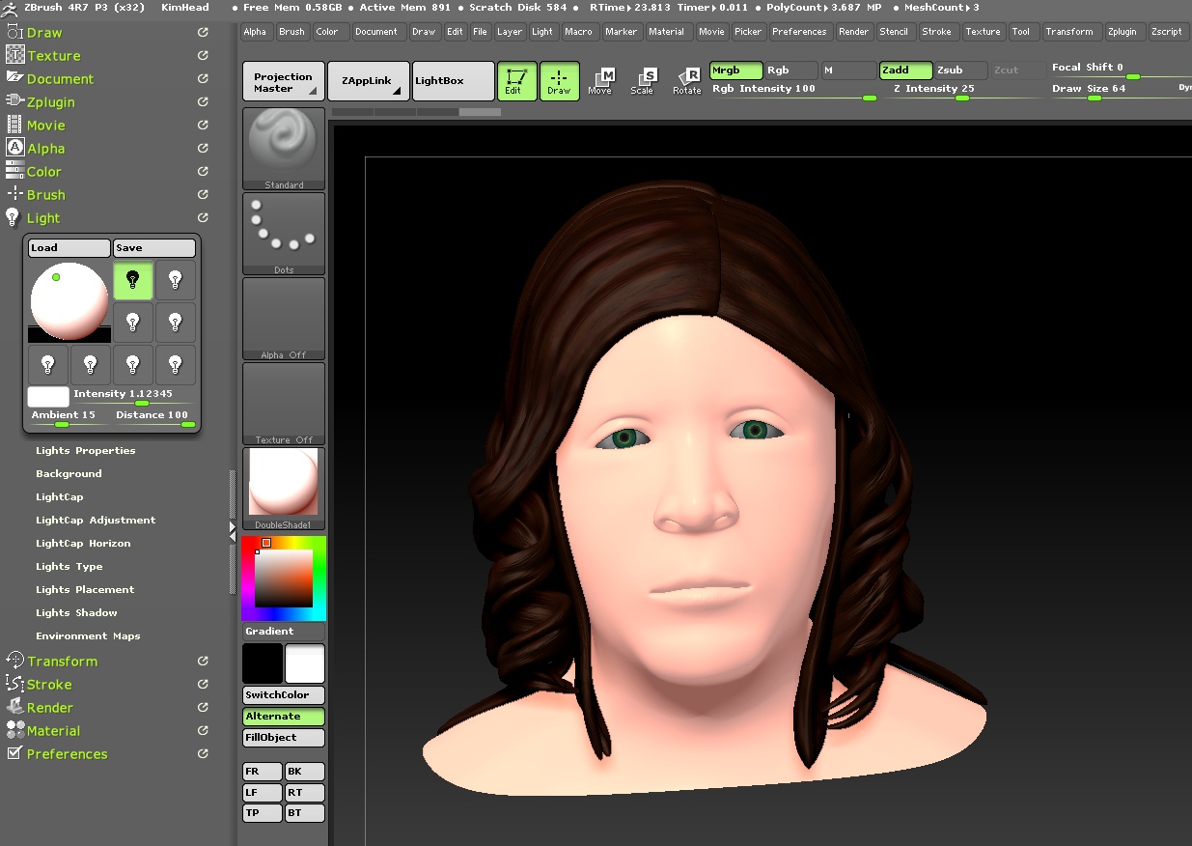Click the circular arrow icon beside Brush palette
Screen dimensions: 1192x846
(x=203, y=194)
